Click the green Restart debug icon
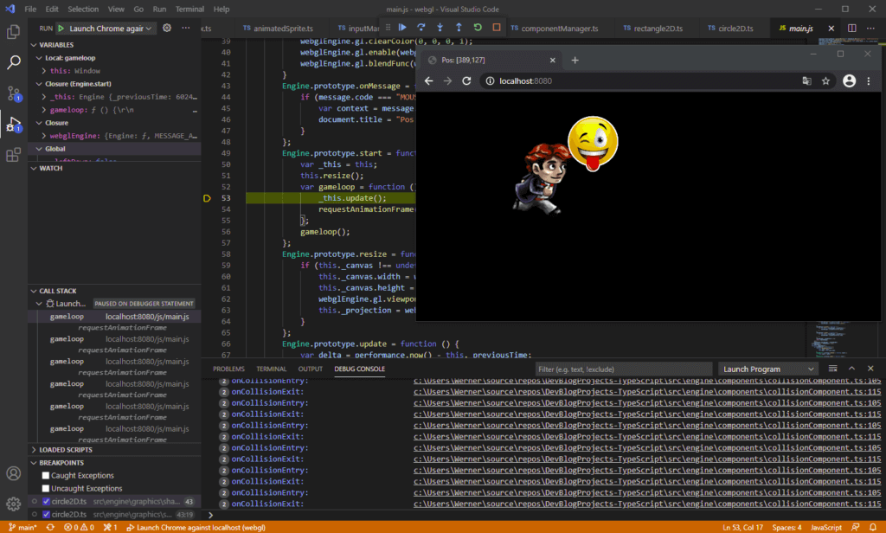 (478, 28)
